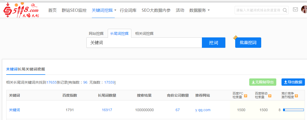The width and height of the screenshot is (307, 120).
Task: Open the long-tail count 16917 link
Action: pyautogui.click(x=107, y=110)
